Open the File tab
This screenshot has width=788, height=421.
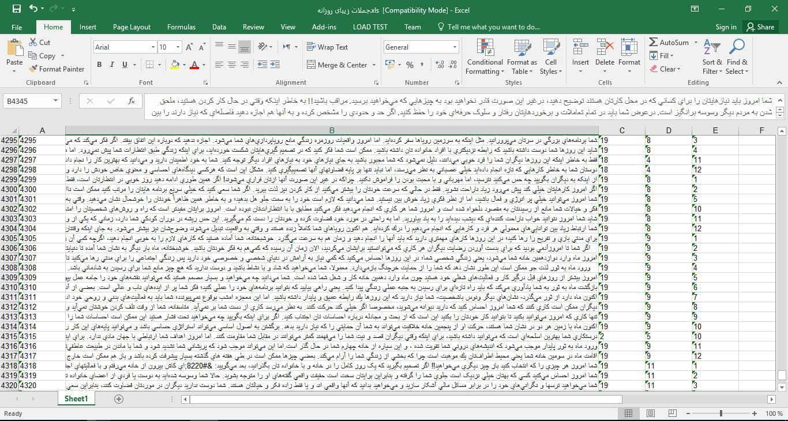[x=17, y=27]
